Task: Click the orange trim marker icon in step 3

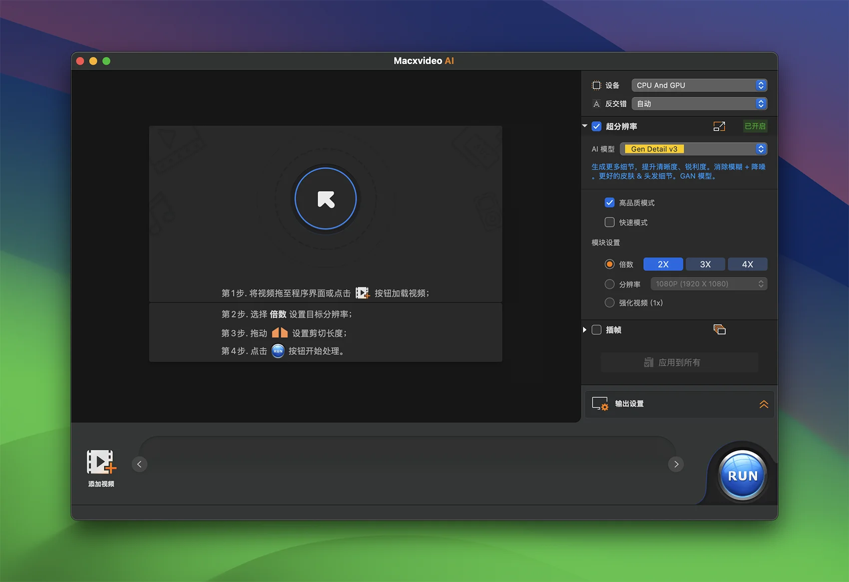Action: click(x=280, y=332)
